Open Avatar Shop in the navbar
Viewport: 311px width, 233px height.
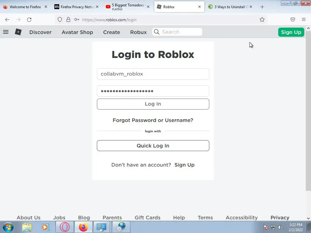click(77, 32)
